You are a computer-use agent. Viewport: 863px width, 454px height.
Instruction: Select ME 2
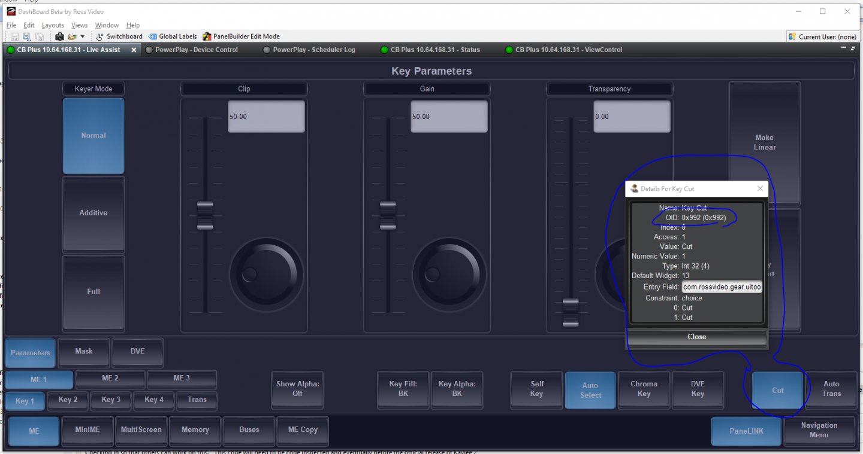[110, 379]
